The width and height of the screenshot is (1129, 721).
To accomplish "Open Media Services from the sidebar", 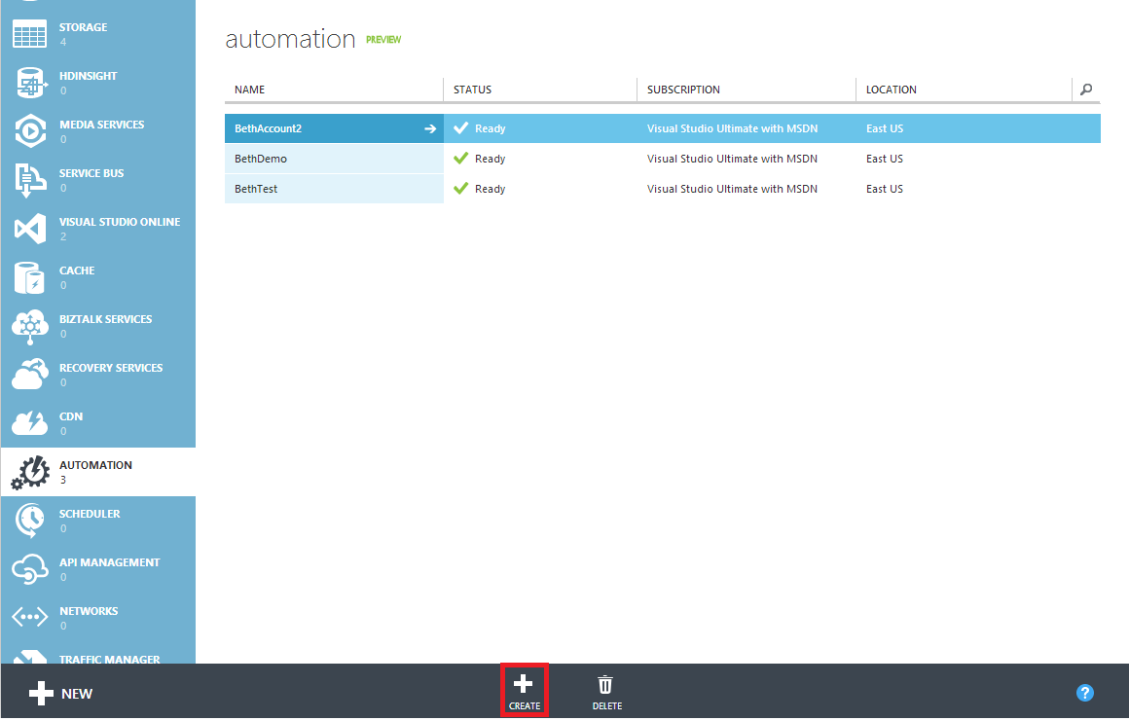I will tap(29, 130).
